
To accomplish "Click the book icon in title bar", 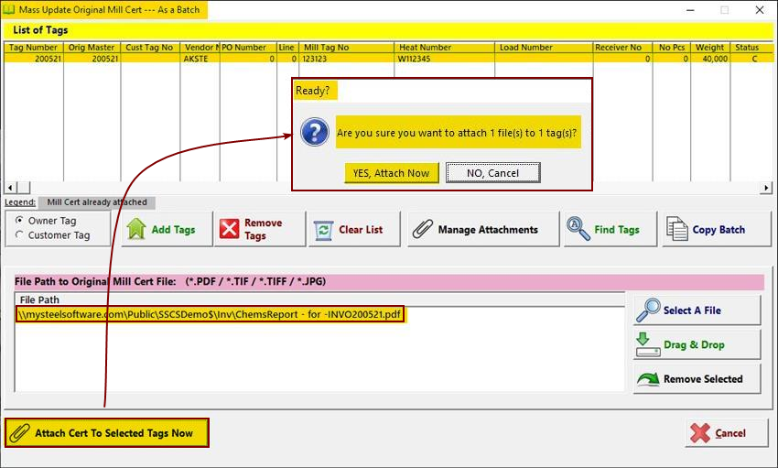I will tap(9, 9).
